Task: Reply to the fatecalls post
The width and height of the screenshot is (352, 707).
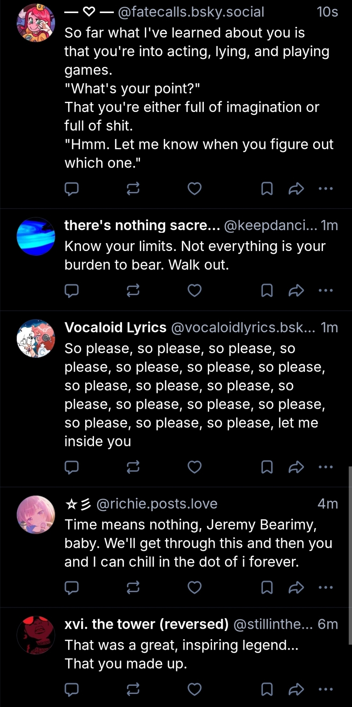Action: click(x=71, y=189)
